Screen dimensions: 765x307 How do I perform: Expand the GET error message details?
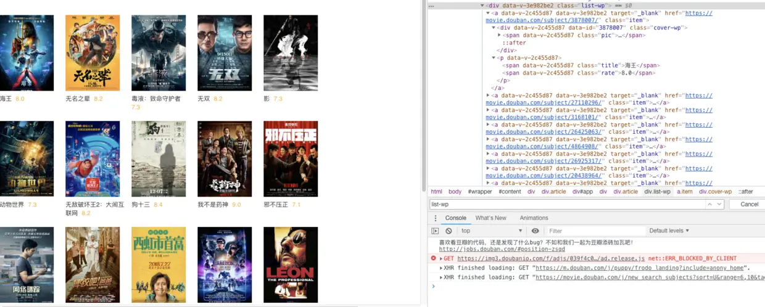(x=441, y=259)
